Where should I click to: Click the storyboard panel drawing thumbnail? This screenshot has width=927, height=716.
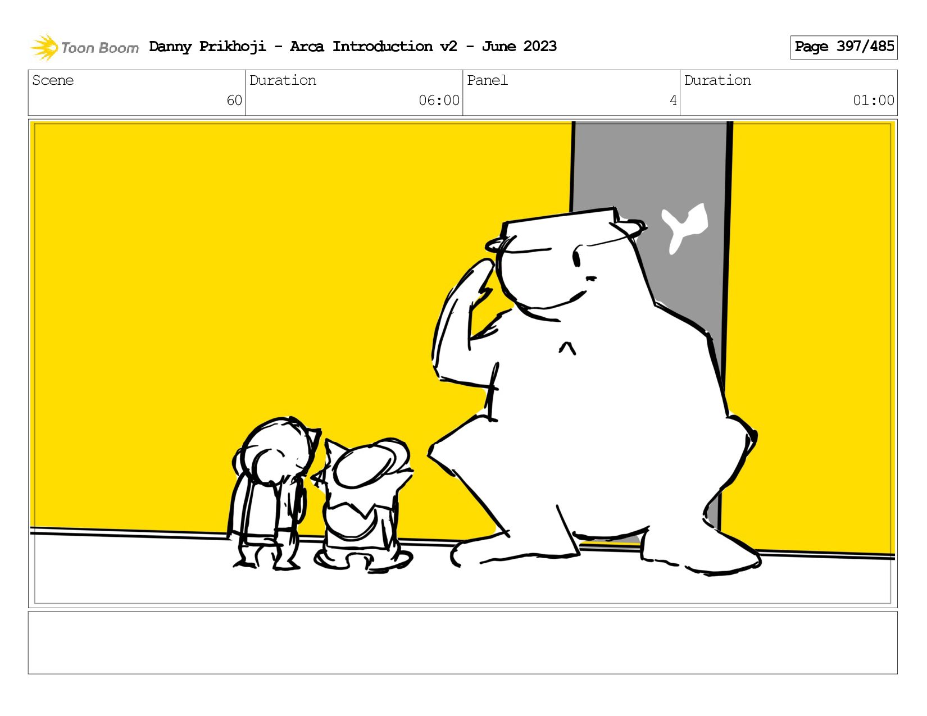click(x=463, y=363)
